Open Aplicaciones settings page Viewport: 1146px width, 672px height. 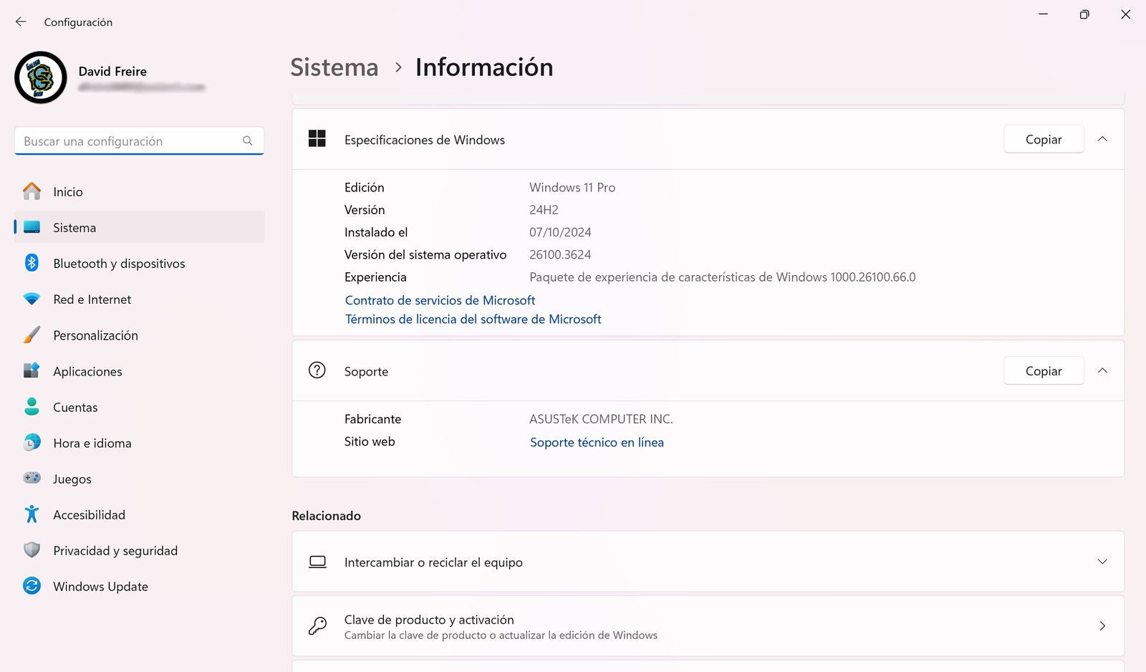(87, 371)
